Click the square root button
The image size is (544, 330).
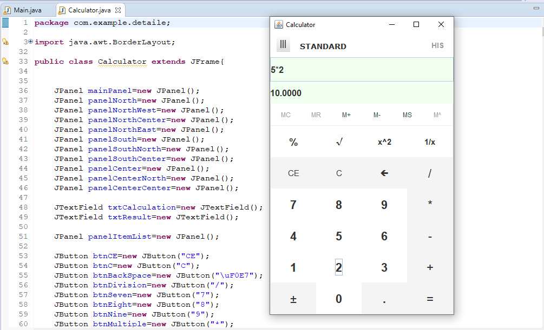click(339, 142)
